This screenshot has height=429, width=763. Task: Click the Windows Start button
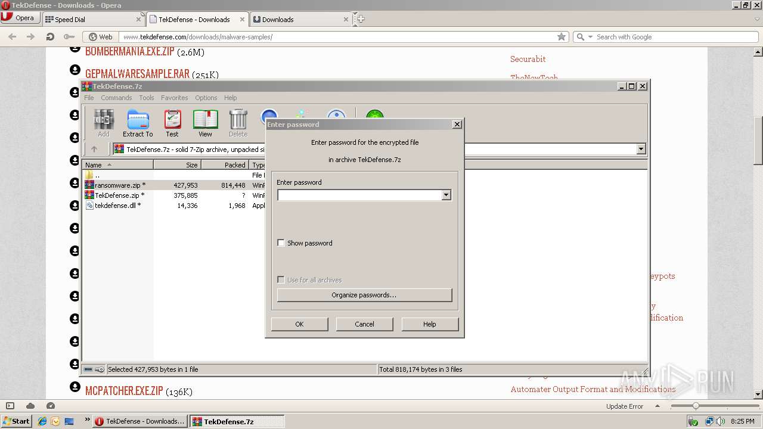[16, 421]
